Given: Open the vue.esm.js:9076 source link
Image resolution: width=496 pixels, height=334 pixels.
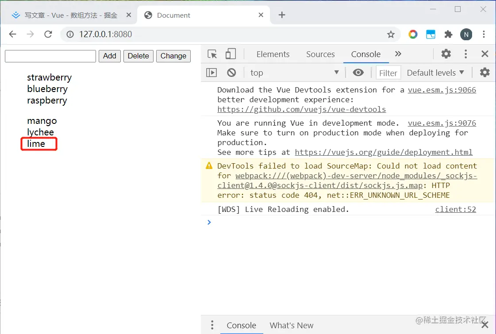Looking at the screenshot, I should coord(442,123).
